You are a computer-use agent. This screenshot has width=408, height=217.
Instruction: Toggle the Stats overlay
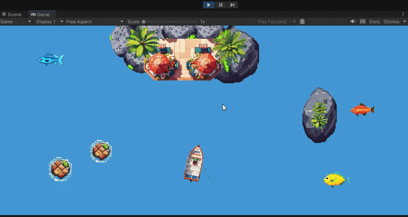pos(374,21)
